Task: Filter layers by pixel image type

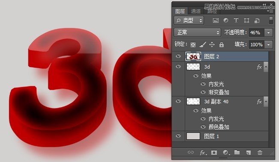Action: coord(216,21)
